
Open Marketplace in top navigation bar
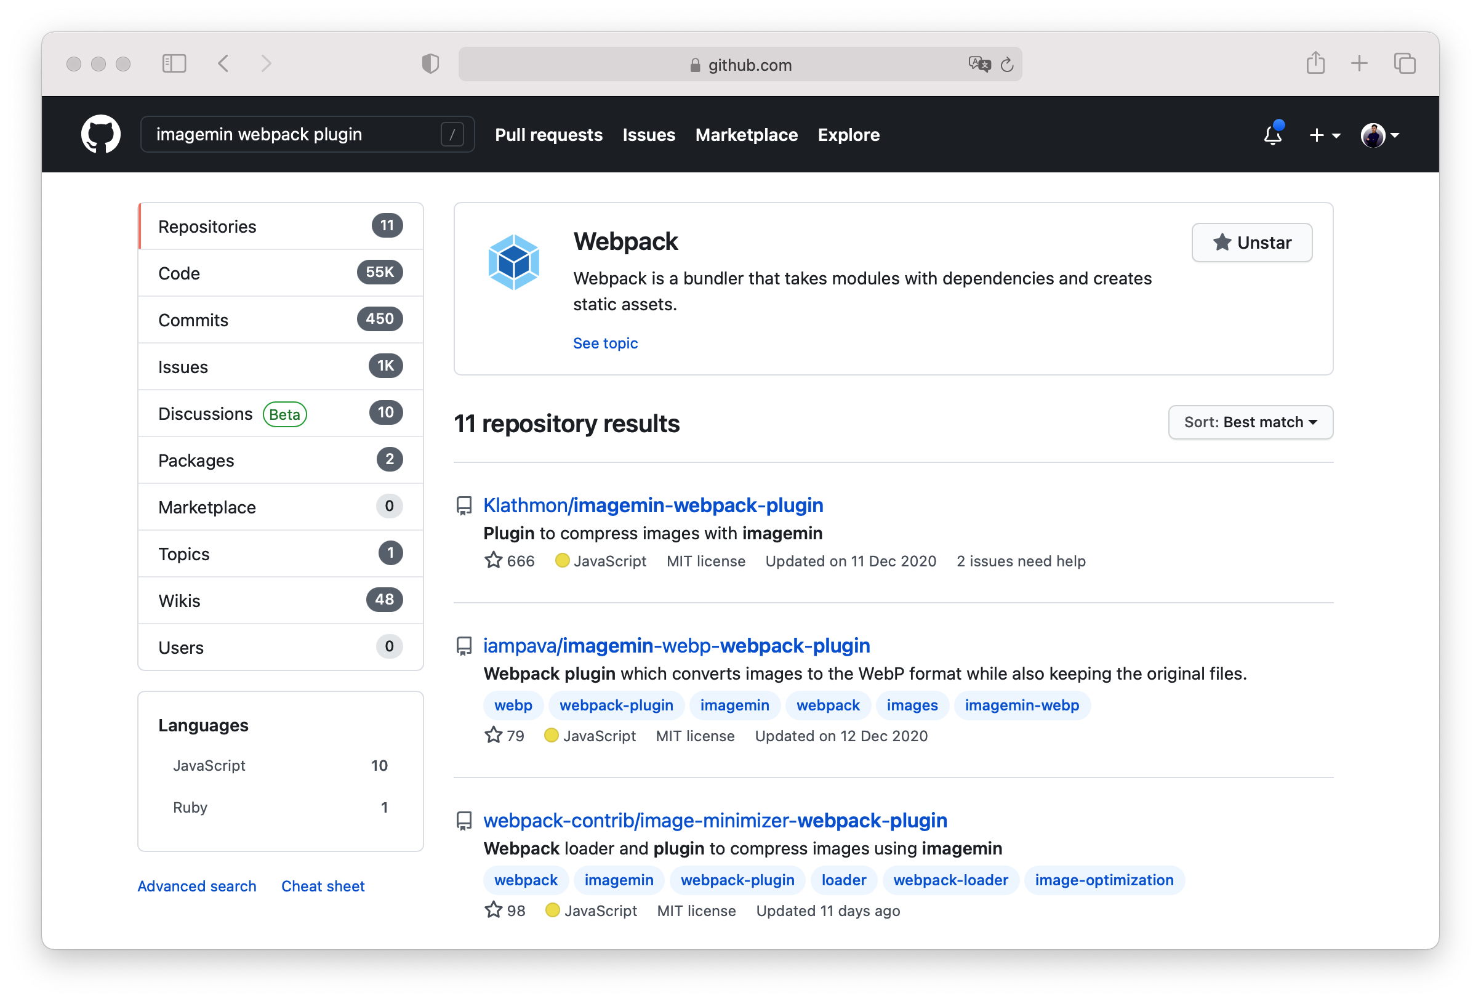point(746,134)
